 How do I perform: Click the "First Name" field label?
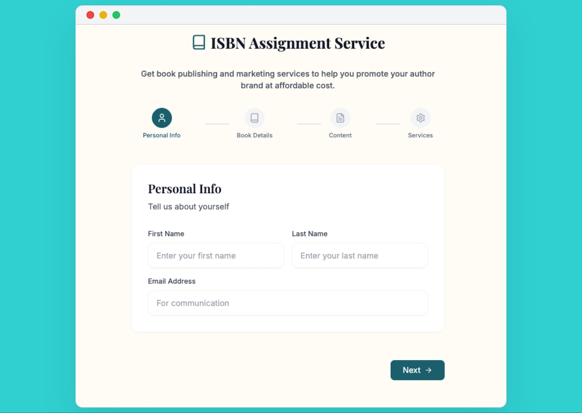[166, 234]
